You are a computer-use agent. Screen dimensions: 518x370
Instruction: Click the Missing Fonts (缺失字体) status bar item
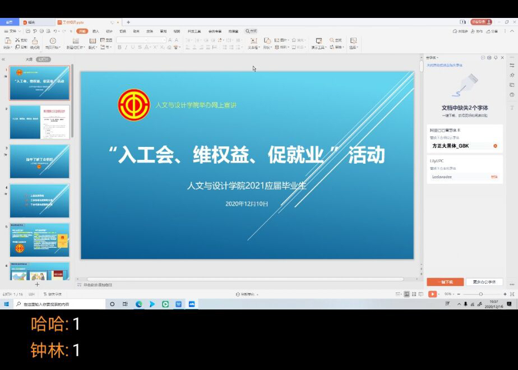pos(53,294)
